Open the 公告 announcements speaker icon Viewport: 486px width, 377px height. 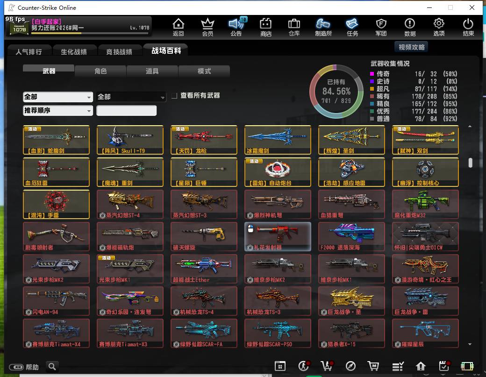click(236, 27)
